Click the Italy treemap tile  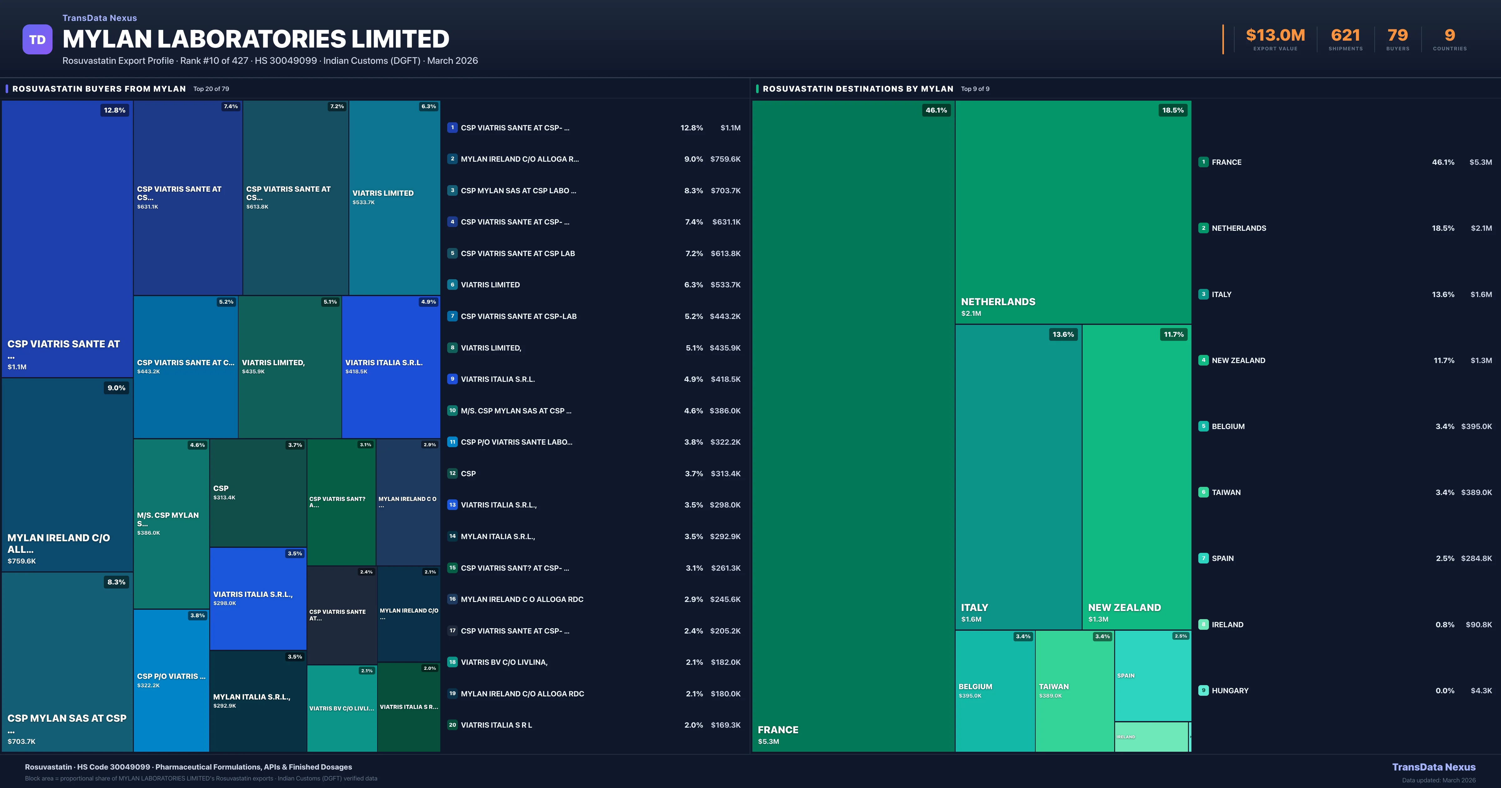pos(1018,477)
